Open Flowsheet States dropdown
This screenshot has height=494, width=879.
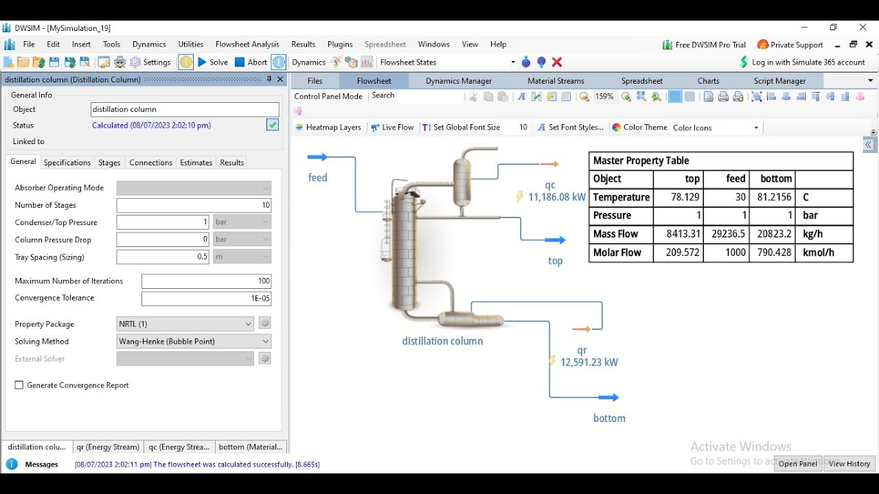click(x=512, y=62)
